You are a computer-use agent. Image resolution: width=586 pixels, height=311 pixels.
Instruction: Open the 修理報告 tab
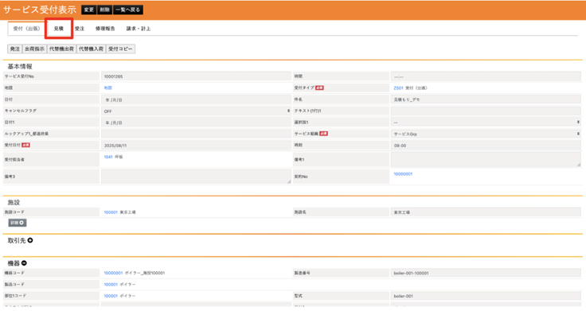(x=105, y=29)
